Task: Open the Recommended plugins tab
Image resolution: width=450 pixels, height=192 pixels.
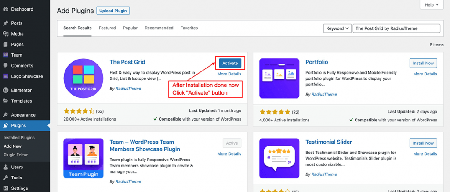Action: tap(159, 28)
